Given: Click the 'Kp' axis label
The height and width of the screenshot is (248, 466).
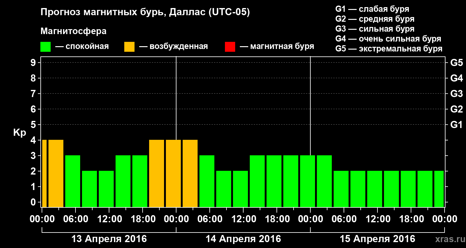Looking at the screenshot, I should (20, 133).
